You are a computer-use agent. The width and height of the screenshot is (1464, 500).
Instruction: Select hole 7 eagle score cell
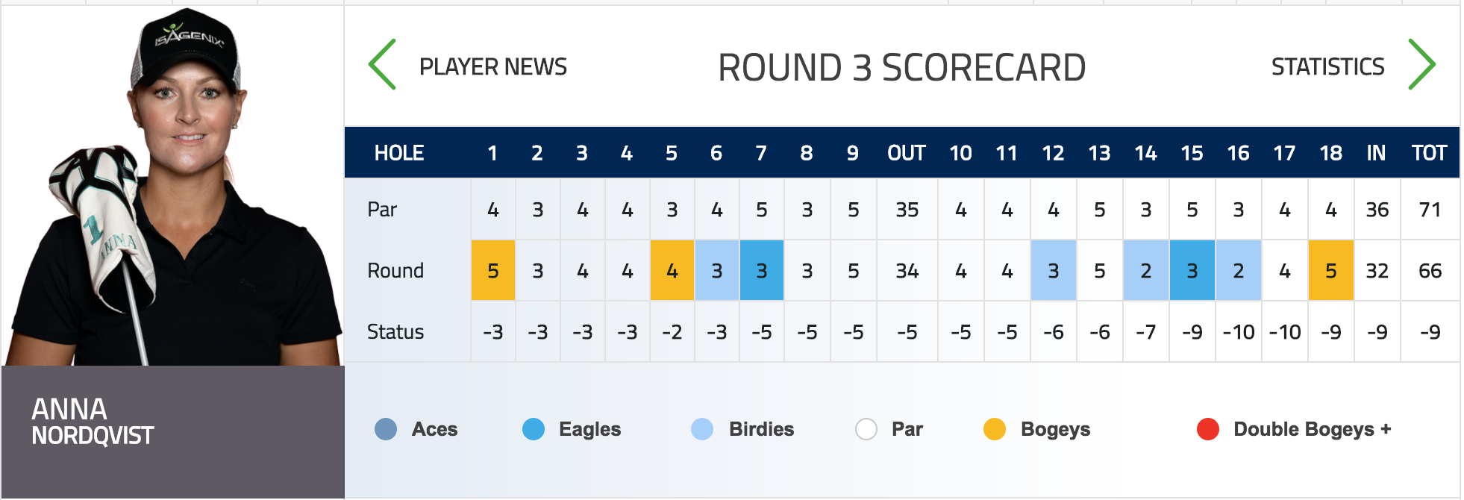[762, 270]
